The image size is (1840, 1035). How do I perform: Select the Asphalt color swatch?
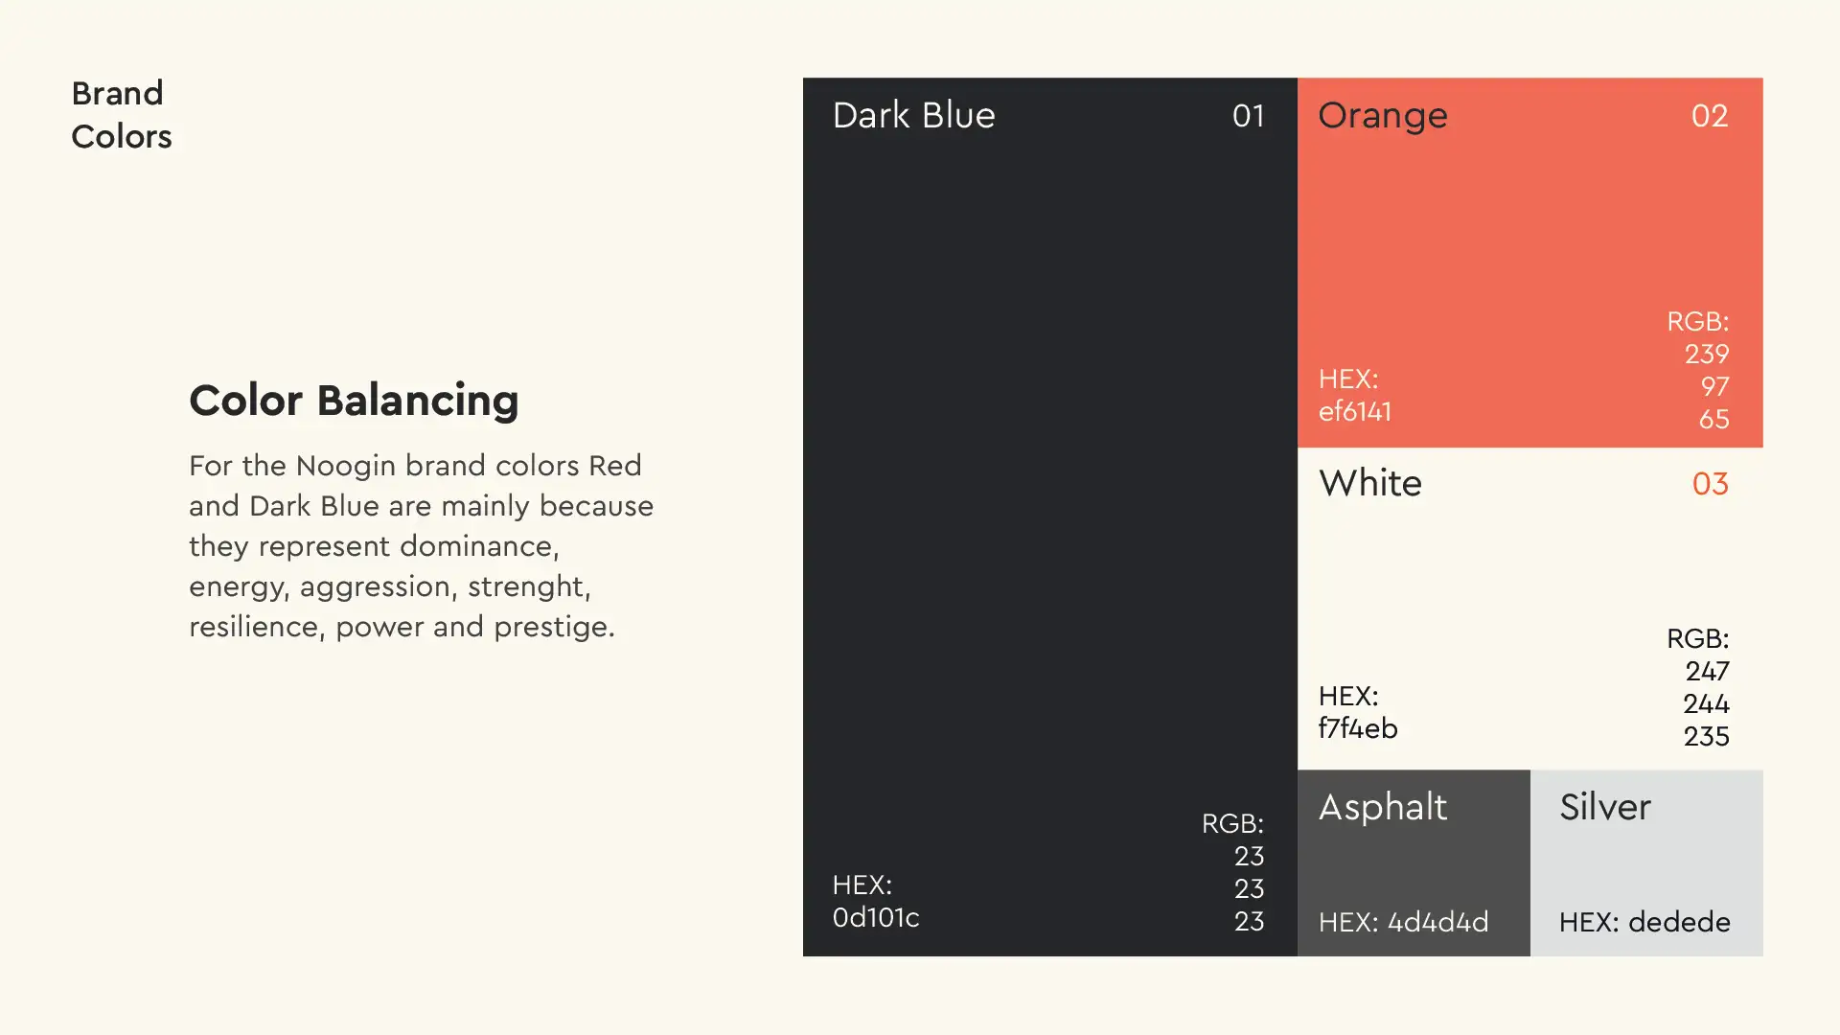coord(1414,862)
